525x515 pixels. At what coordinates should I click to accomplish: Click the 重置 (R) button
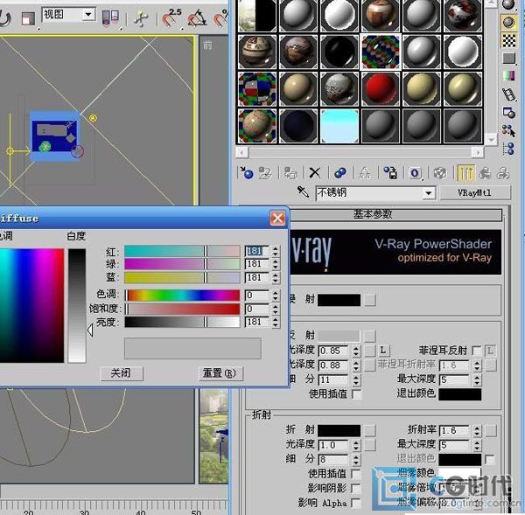(220, 372)
